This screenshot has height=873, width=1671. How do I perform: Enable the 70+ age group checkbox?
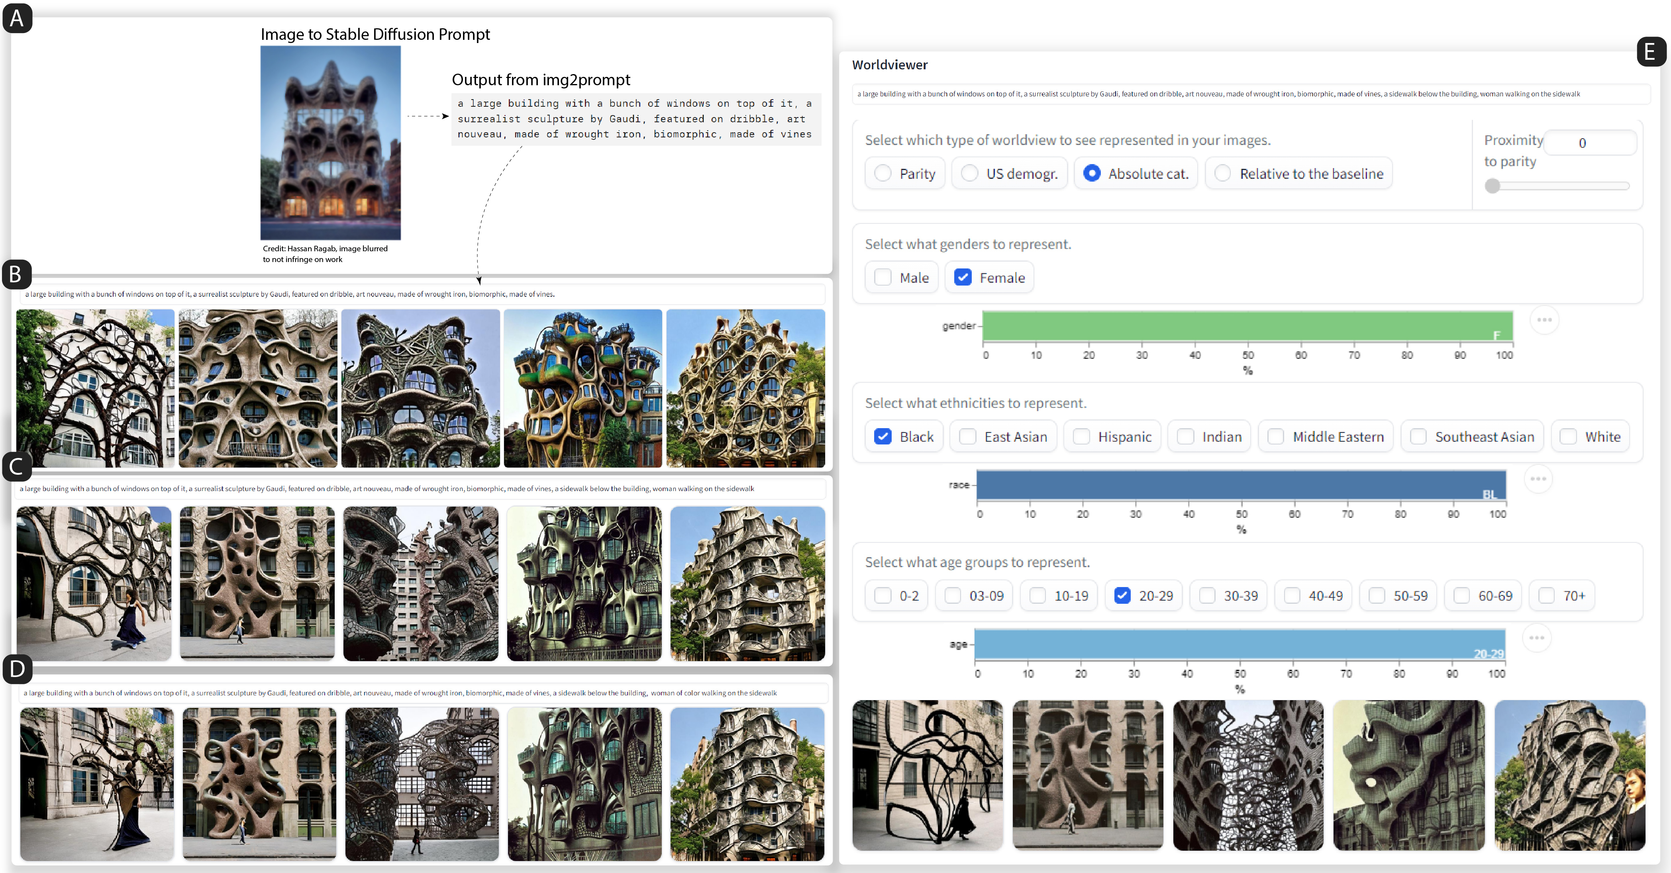coord(1546,595)
